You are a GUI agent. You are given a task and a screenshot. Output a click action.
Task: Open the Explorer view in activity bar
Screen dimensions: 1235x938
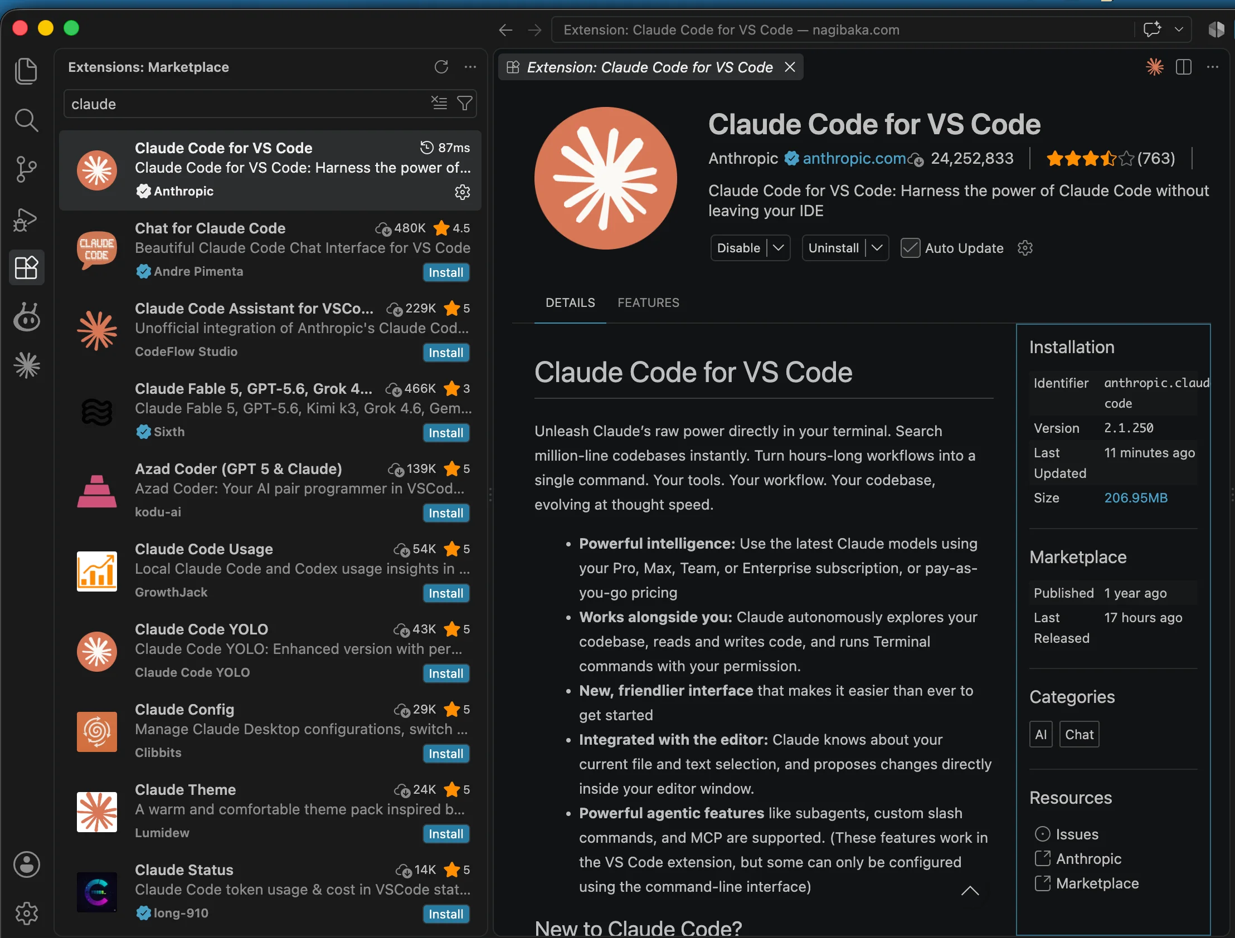pyautogui.click(x=26, y=71)
